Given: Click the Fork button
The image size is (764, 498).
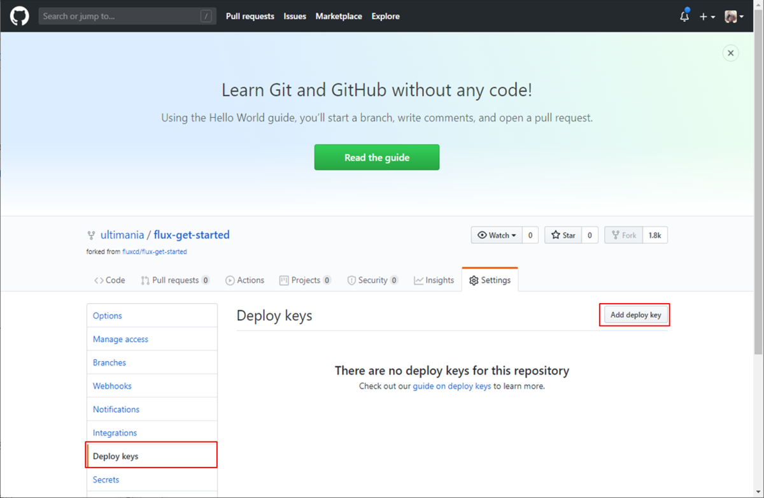Looking at the screenshot, I should [x=623, y=235].
